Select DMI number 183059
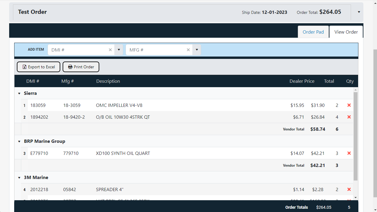The height and width of the screenshot is (212, 377). pos(38,105)
